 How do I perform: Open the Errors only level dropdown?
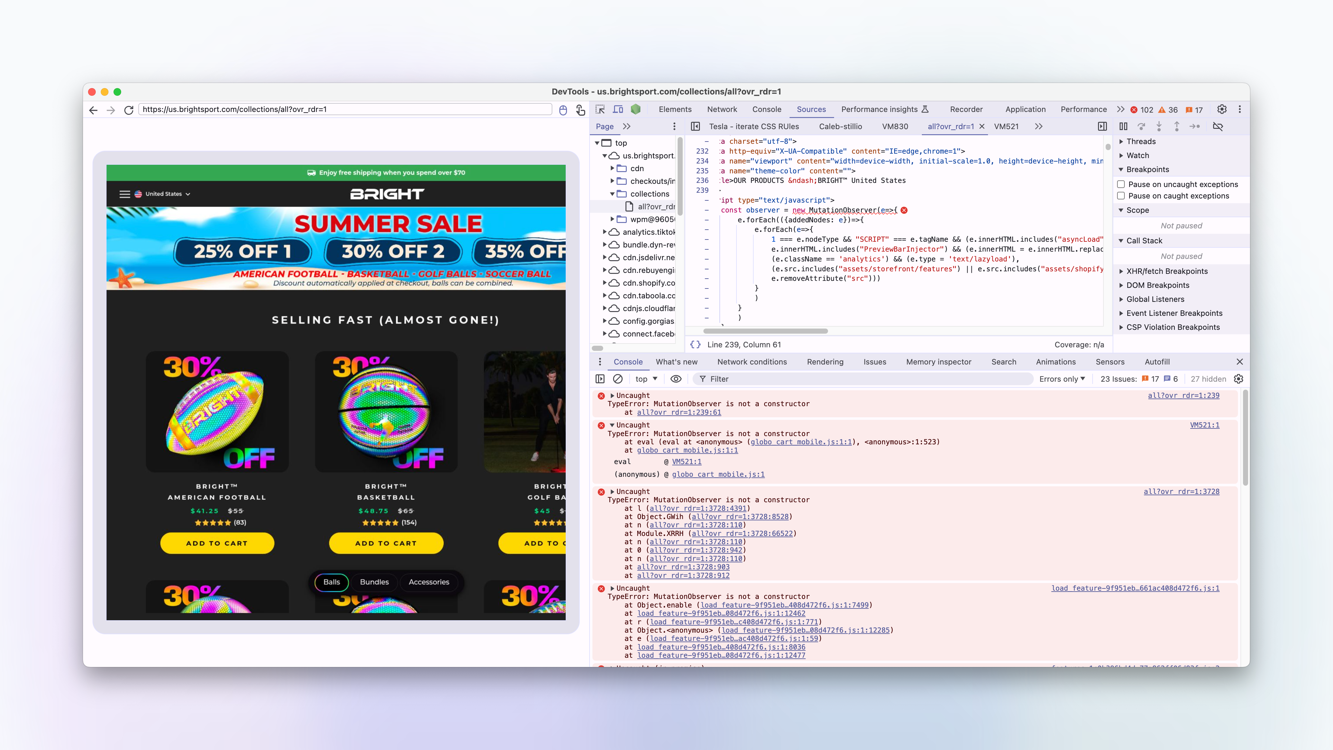coord(1062,379)
